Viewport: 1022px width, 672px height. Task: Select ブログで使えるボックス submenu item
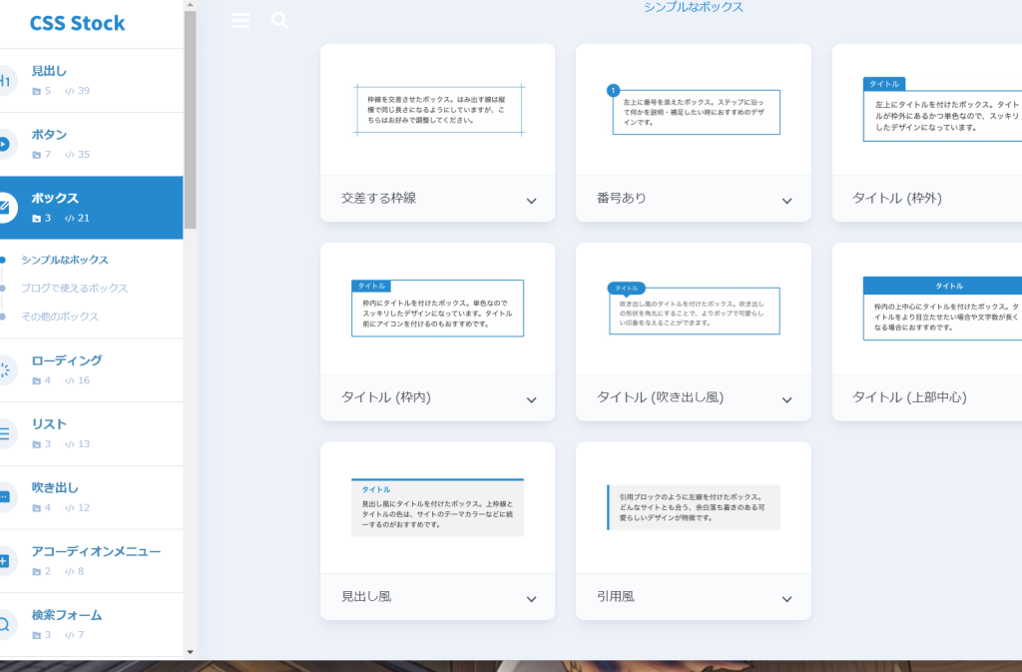75,289
